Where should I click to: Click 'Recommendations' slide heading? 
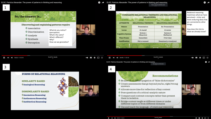165,76
